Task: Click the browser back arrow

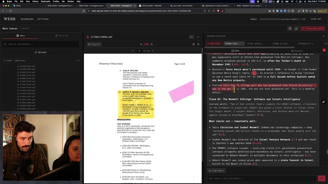Action: coord(3,11)
